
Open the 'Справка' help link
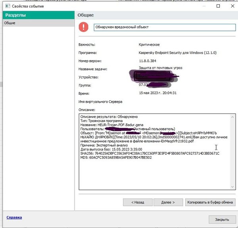pyautogui.click(x=14, y=217)
